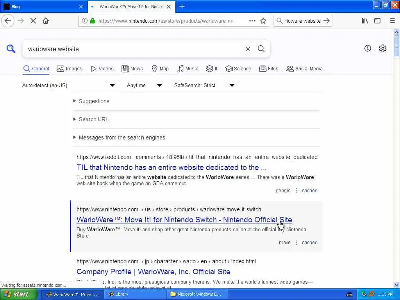Open result options dots next to brave
The image size is (400, 300).
click(296, 243)
